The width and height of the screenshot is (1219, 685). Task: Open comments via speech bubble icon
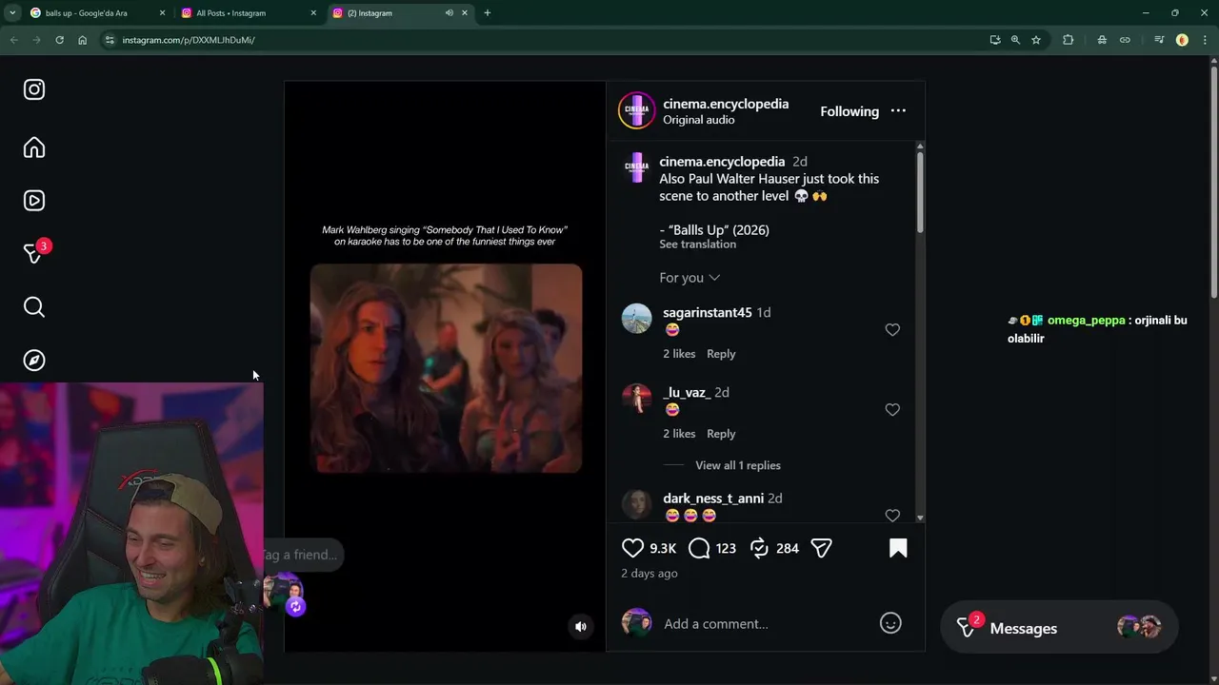click(x=699, y=548)
